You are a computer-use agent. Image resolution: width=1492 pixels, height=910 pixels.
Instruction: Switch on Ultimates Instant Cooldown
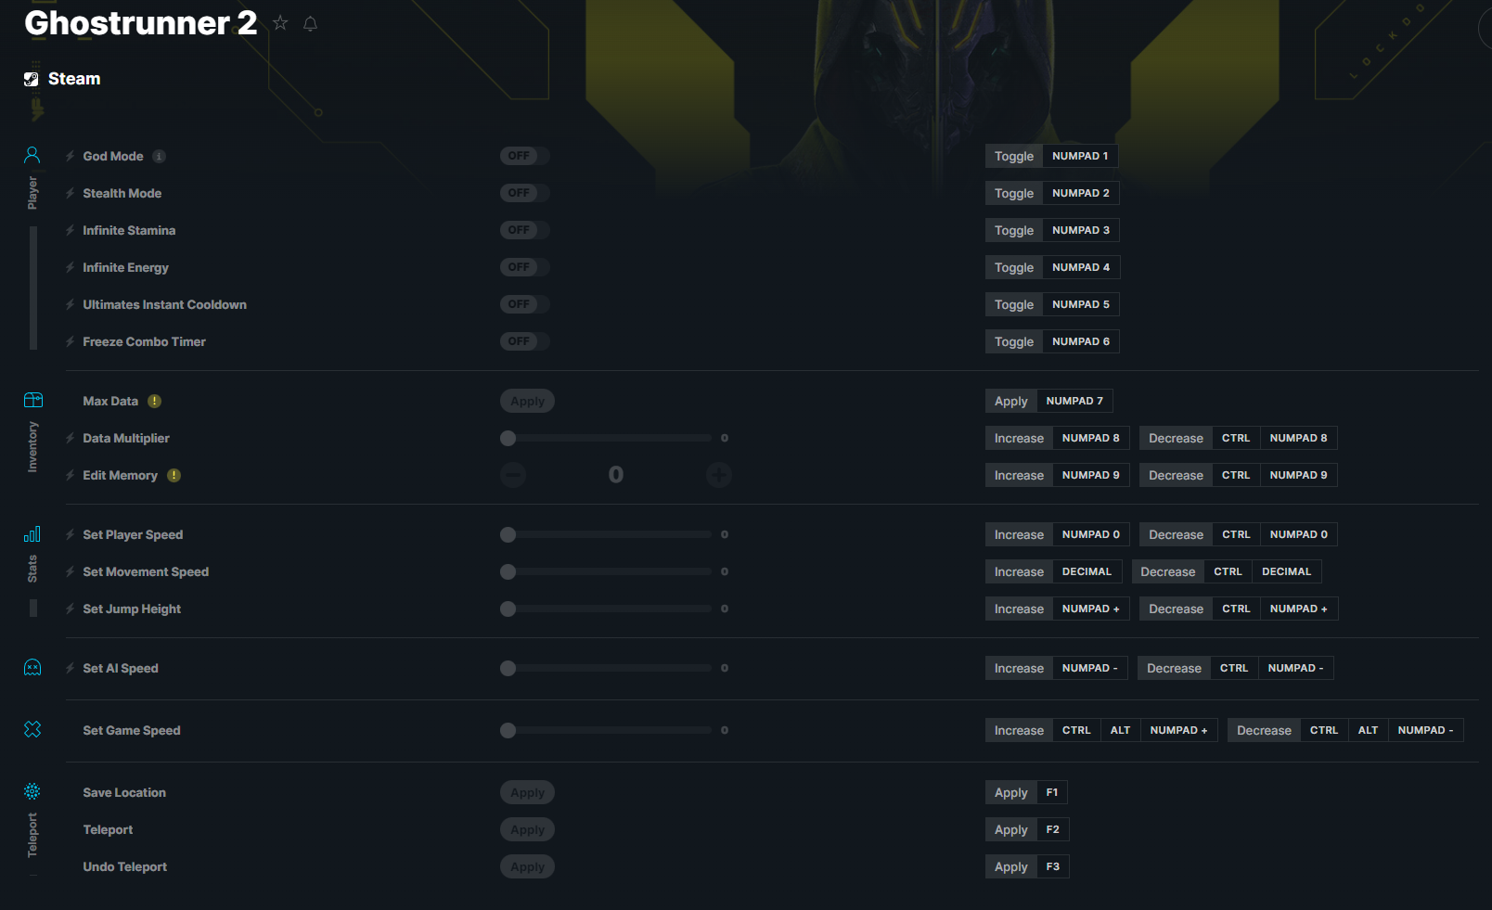(x=525, y=304)
